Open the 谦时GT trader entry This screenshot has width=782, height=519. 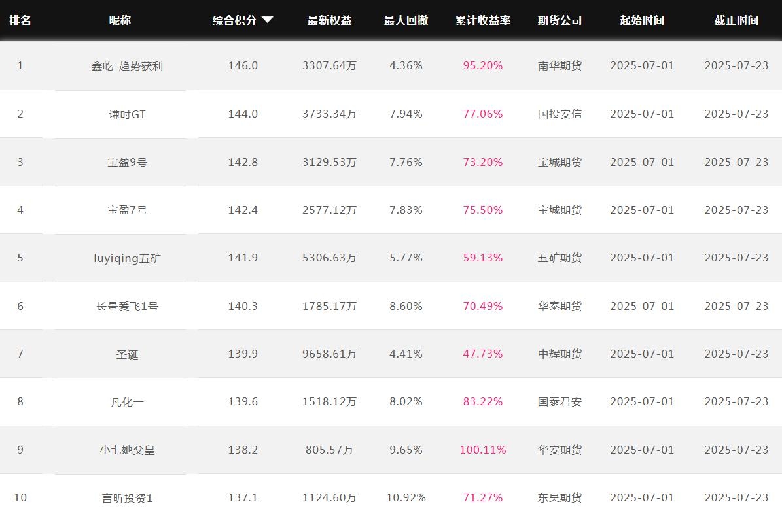point(127,114)
